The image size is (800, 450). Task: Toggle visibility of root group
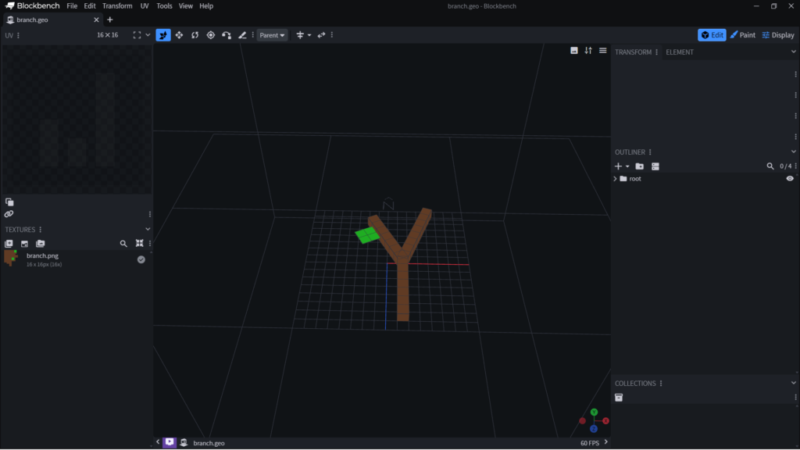[x=789, y=179]
